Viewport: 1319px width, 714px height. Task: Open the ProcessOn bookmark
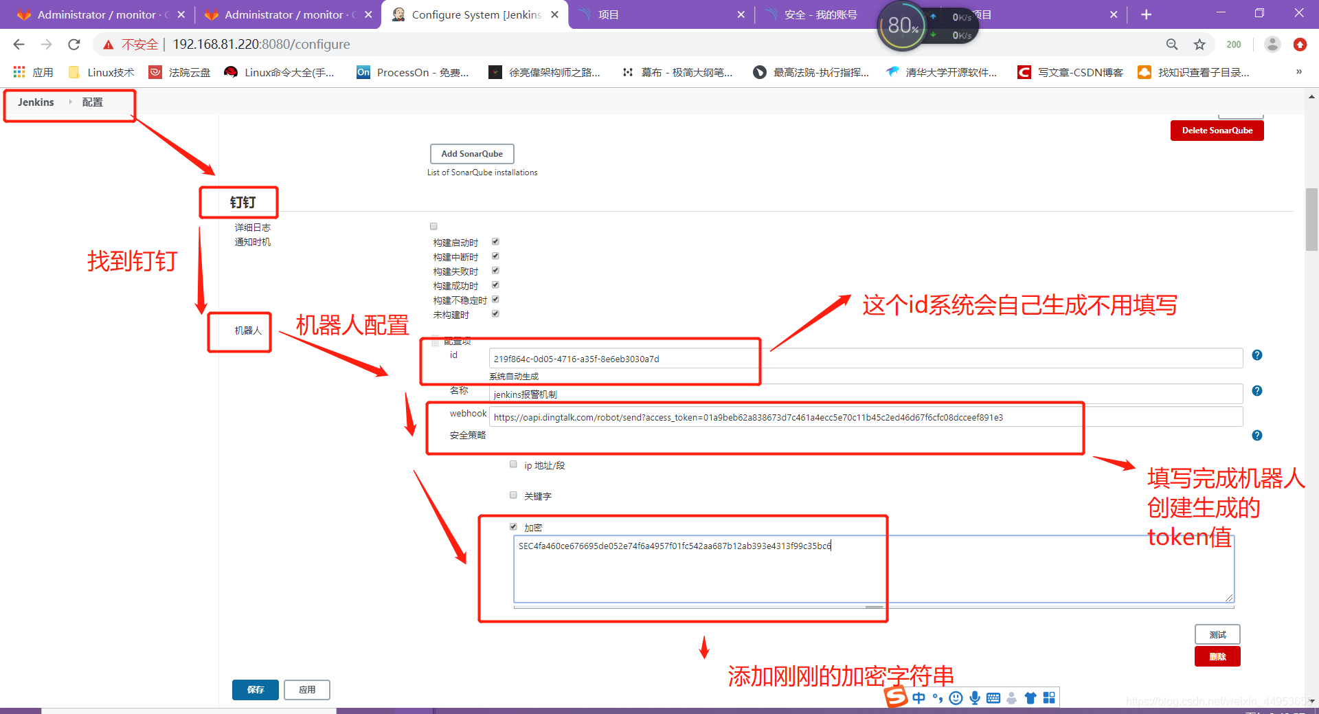(413, 72)
